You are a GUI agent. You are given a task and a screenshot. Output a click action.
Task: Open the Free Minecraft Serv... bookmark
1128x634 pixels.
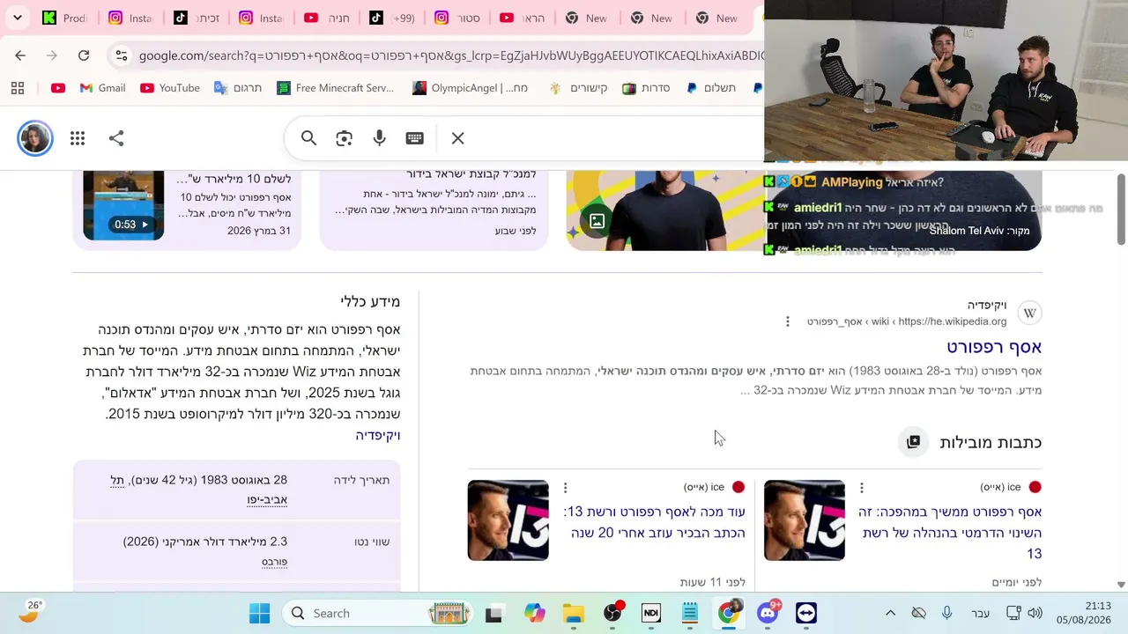336,88
